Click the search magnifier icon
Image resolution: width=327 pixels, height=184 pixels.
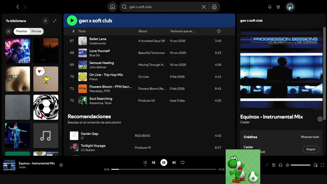click(x=124, y=7)
